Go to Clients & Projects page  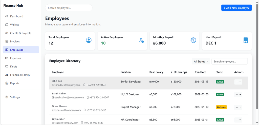(x=21, y=33)
